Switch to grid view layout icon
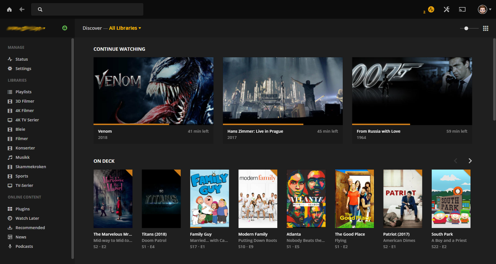This screenshot has width=496, height=264. (x=486, y=28)
